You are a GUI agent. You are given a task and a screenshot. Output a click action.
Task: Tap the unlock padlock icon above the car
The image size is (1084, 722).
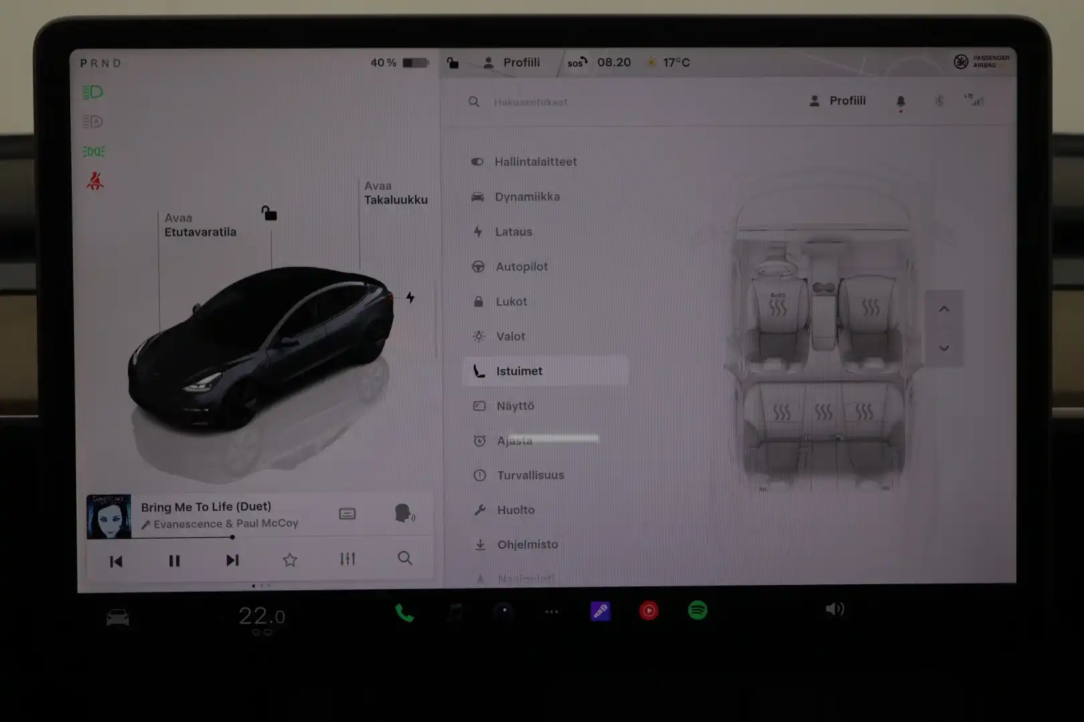(269, 213)
